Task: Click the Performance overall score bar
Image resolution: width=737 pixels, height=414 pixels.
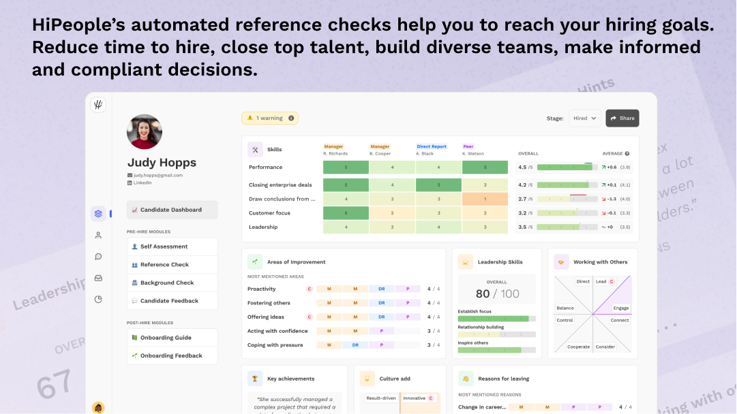Action: (567, 168)
